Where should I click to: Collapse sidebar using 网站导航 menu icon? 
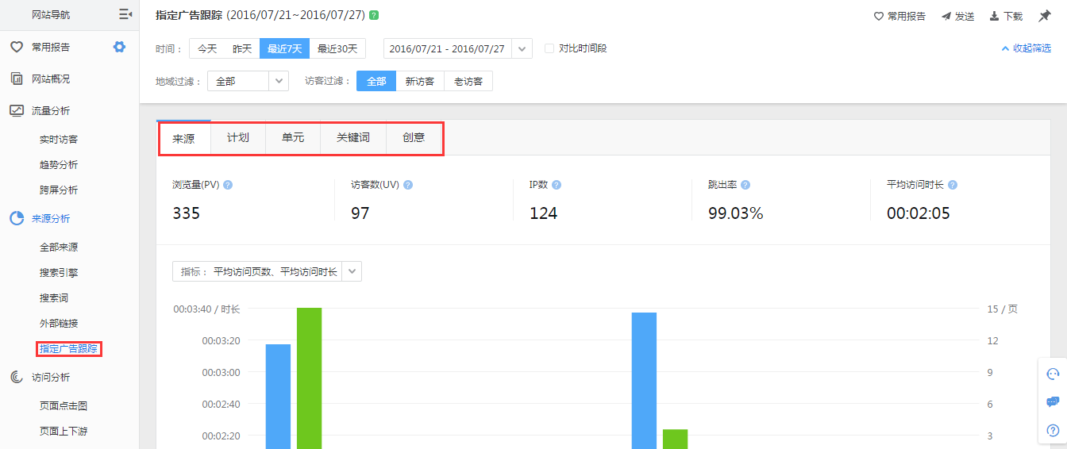[x=125, y=14]
